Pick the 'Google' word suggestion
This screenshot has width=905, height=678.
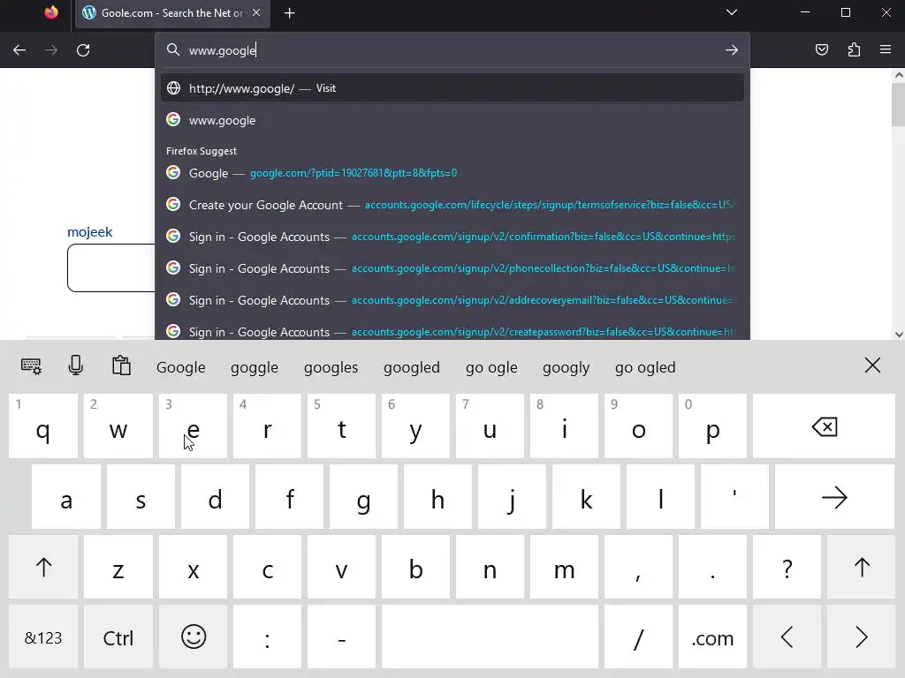point(180,367)
